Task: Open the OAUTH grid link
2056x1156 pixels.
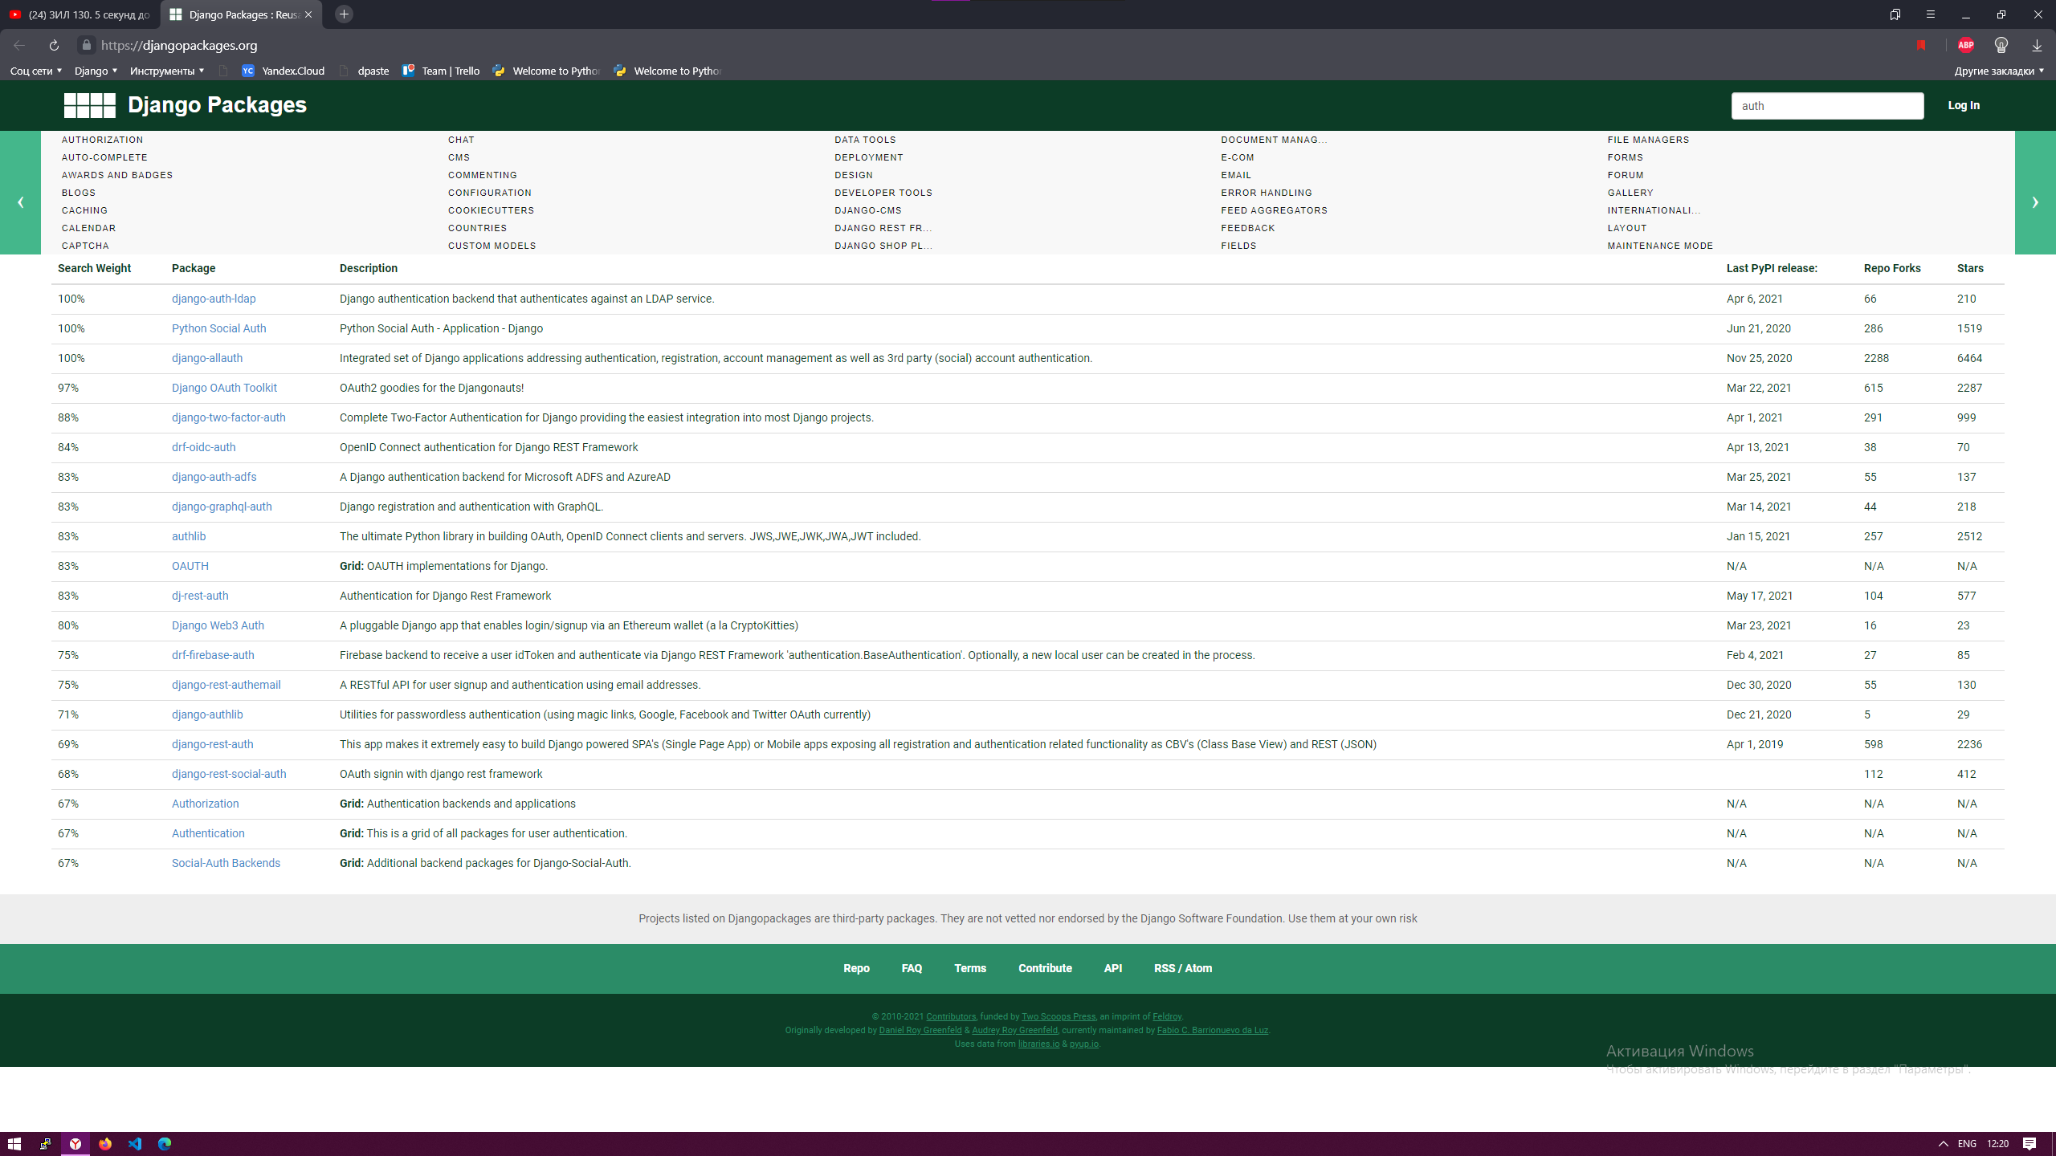Action: point(190,566)
